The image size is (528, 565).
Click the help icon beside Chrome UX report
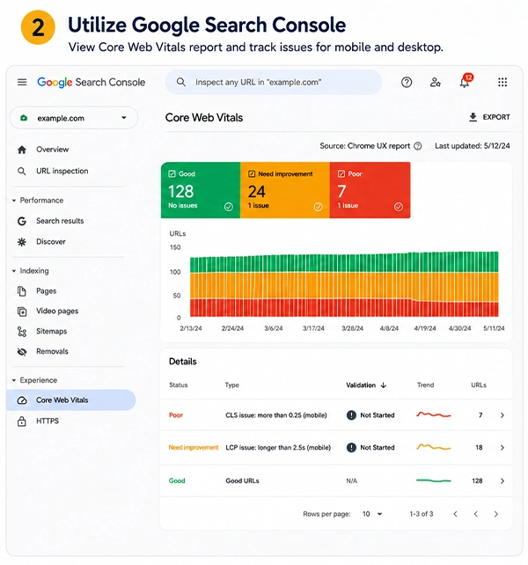[x=418, y=146]
